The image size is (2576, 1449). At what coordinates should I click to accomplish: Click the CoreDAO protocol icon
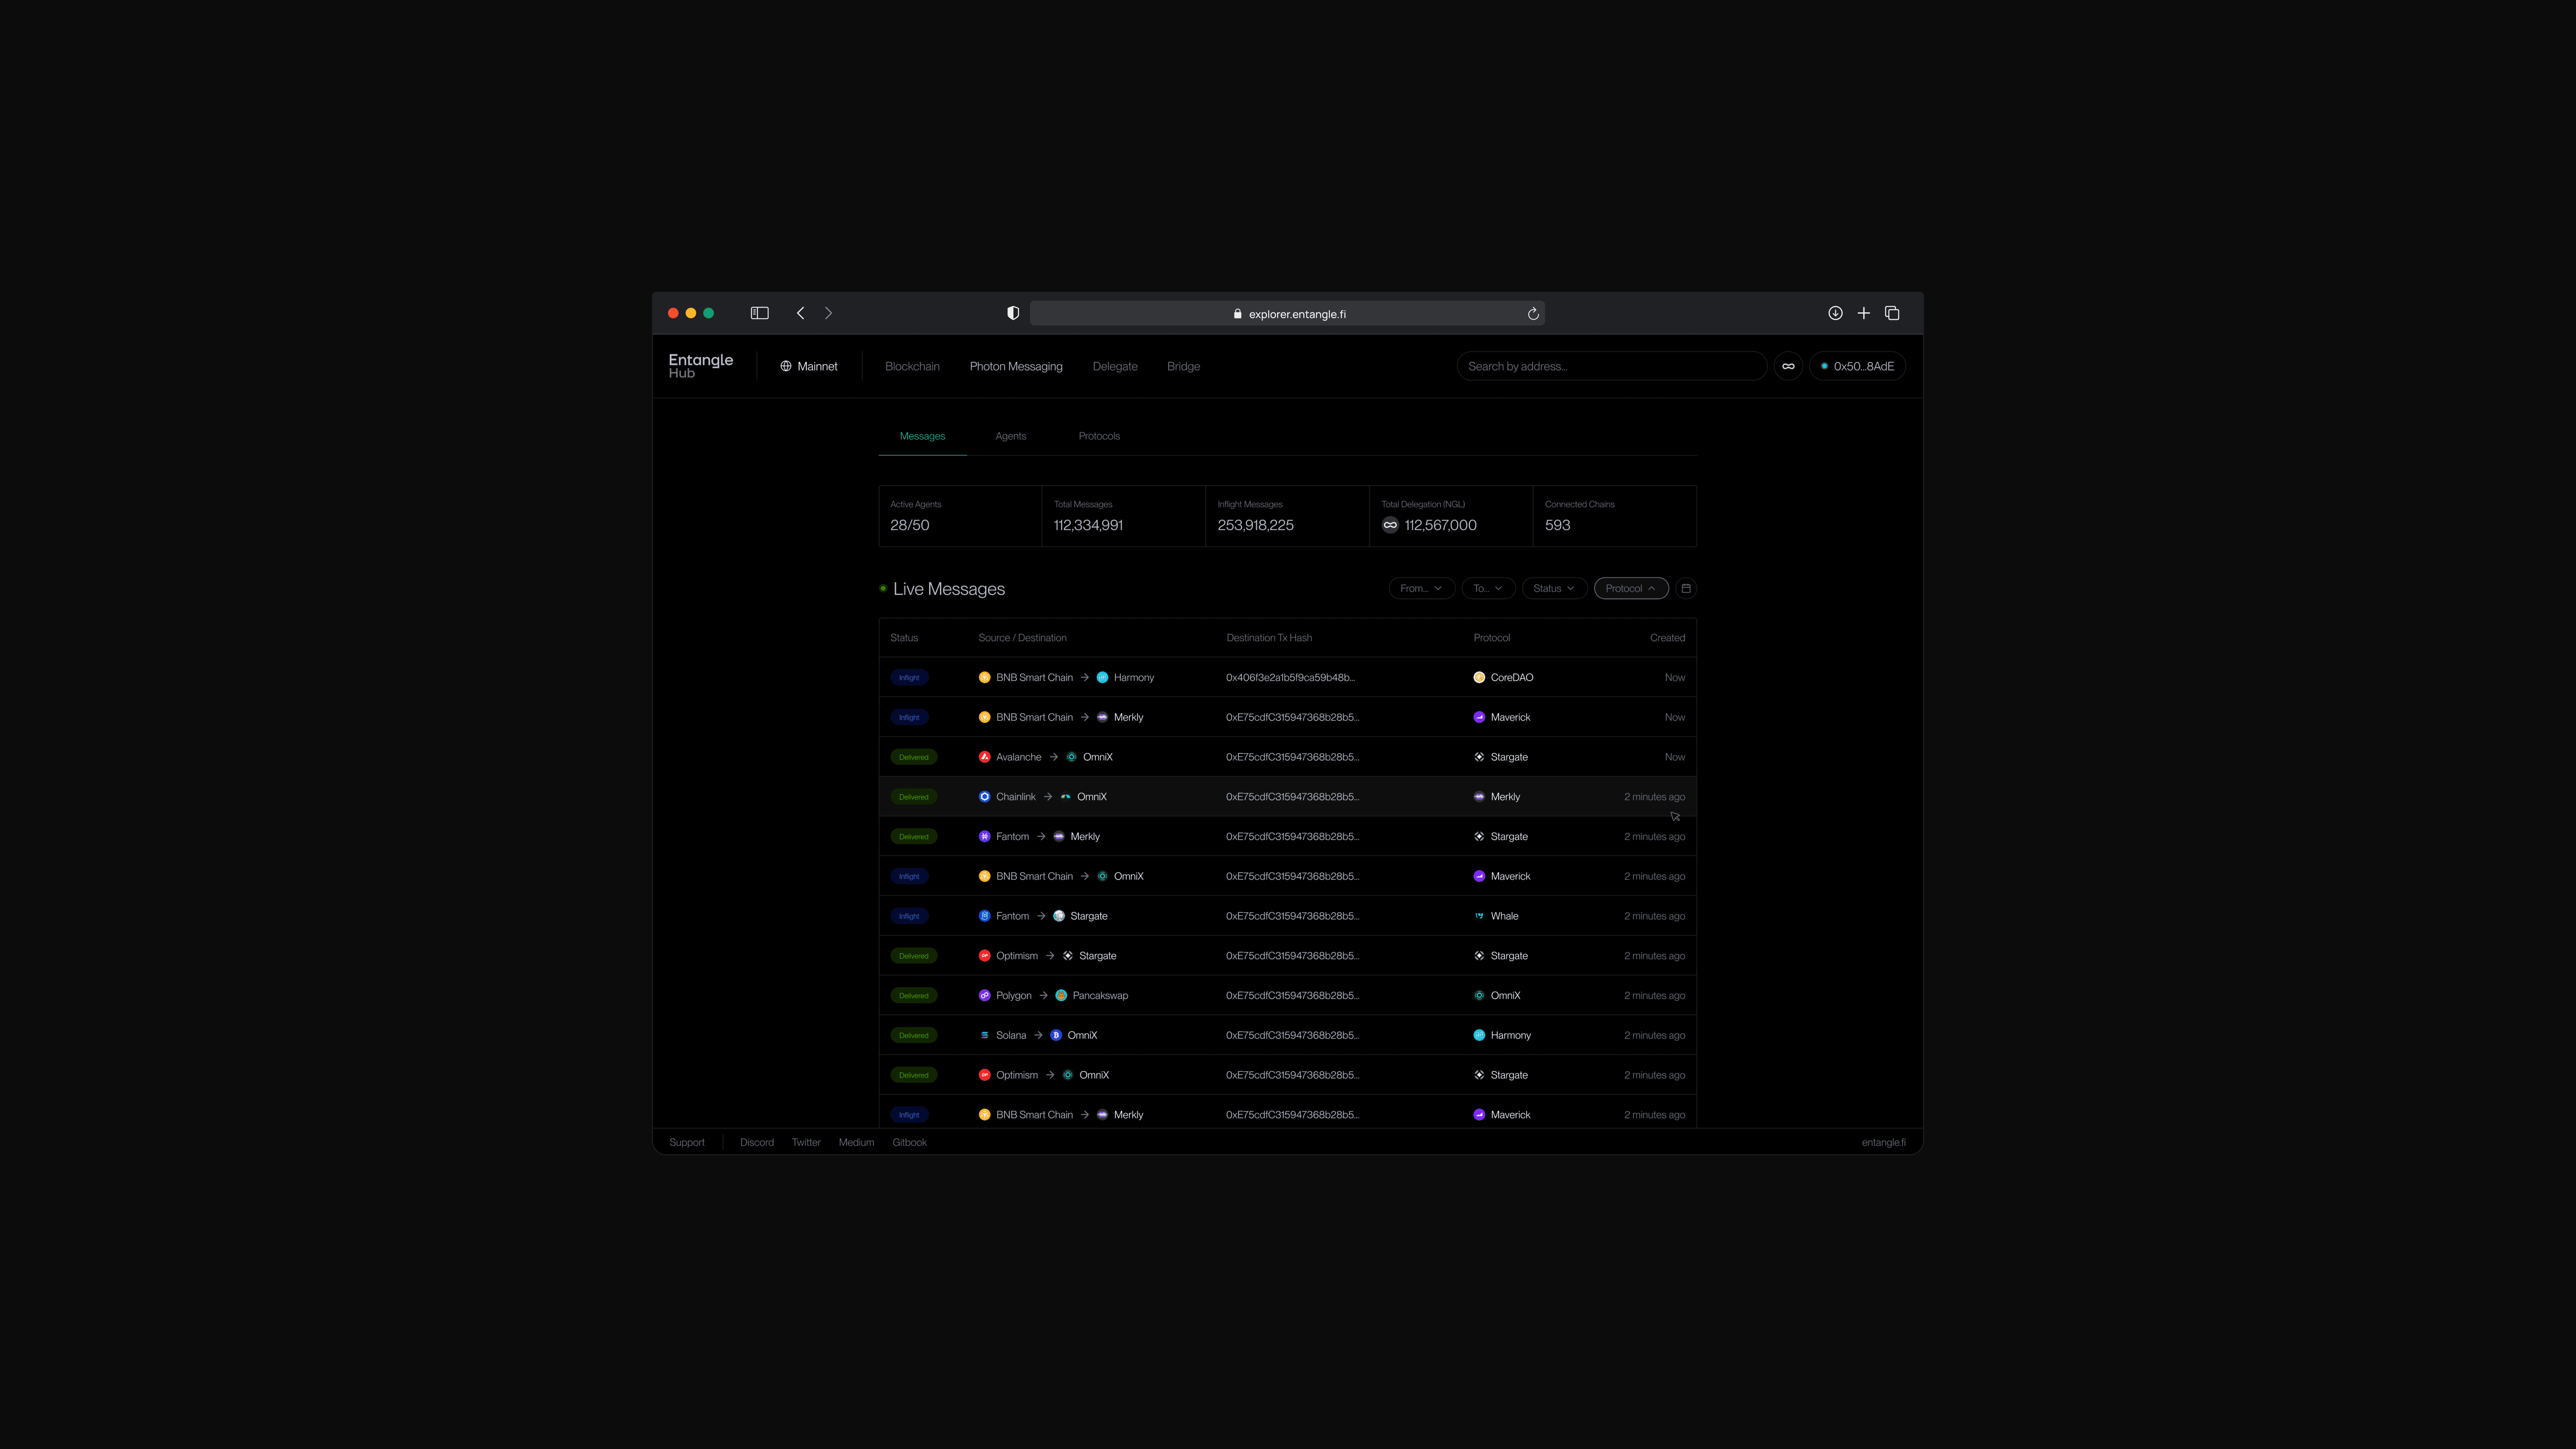[x=1479, y=677]
